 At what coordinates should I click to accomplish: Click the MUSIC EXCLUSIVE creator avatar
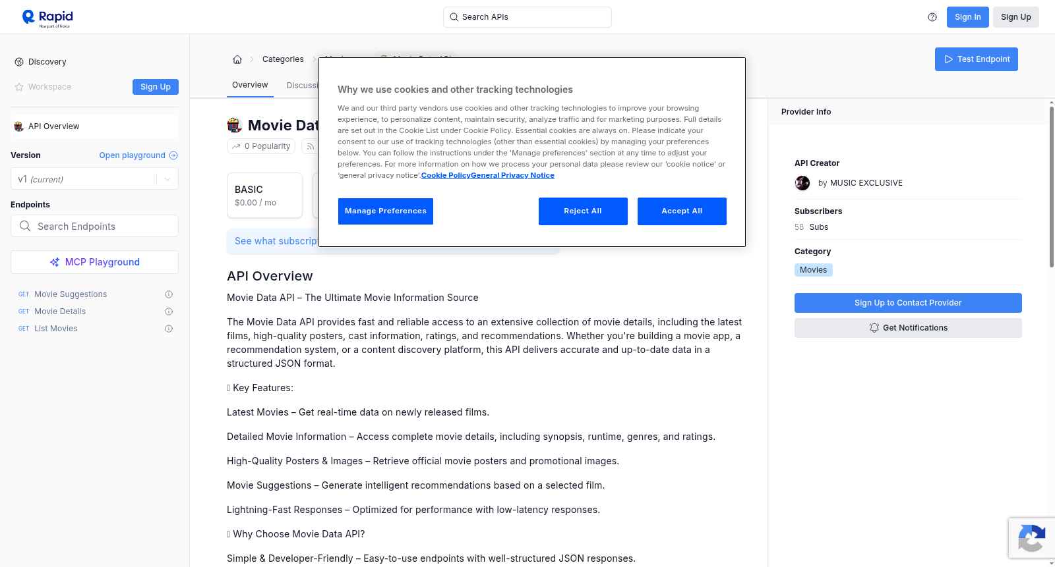(x=802, y=183)
